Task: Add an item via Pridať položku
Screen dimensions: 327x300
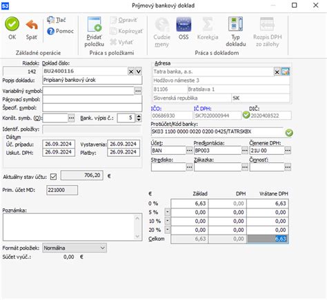Action: pos(95,24)
